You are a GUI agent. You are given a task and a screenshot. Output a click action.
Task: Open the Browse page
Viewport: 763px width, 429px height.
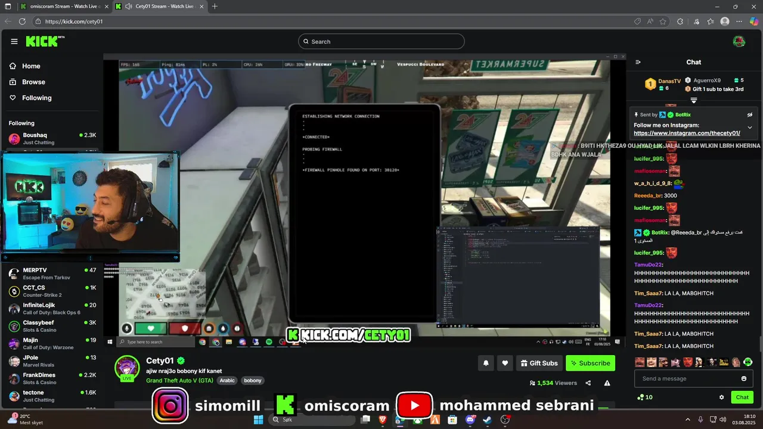coord(33,82)
